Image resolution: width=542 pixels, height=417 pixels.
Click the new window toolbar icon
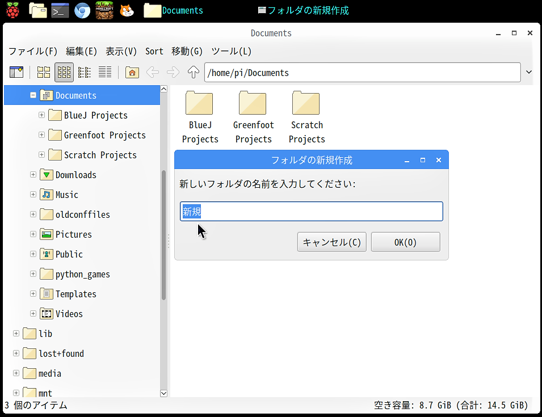click(16, 72)
